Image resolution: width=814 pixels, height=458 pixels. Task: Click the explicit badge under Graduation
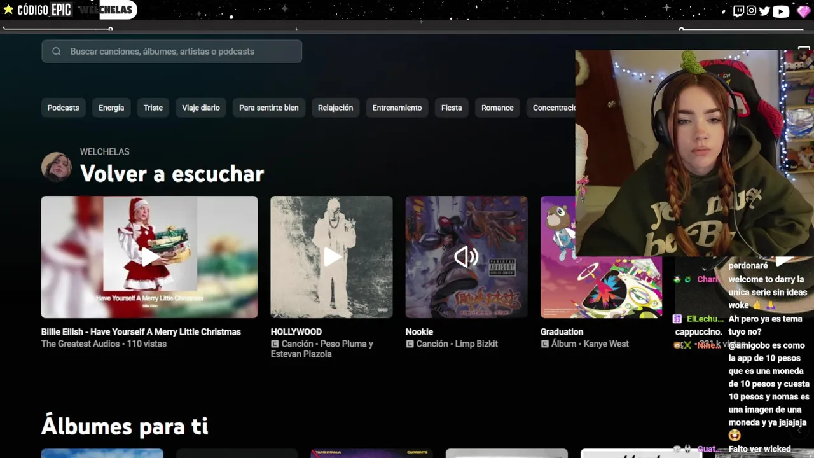point(544,344)
